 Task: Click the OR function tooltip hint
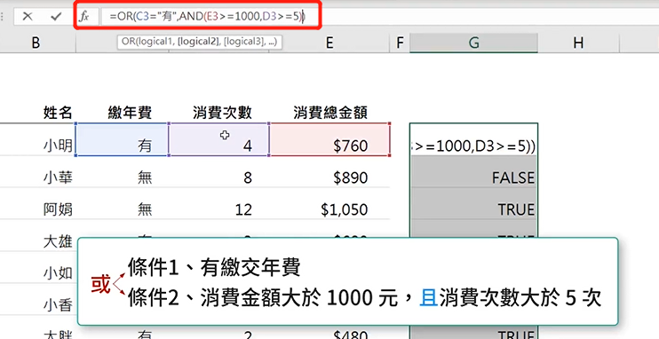click(200, 42)
